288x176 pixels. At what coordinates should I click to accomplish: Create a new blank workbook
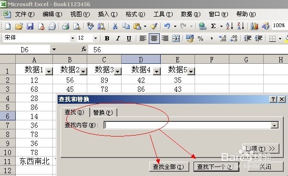click(x=8, y=26)
